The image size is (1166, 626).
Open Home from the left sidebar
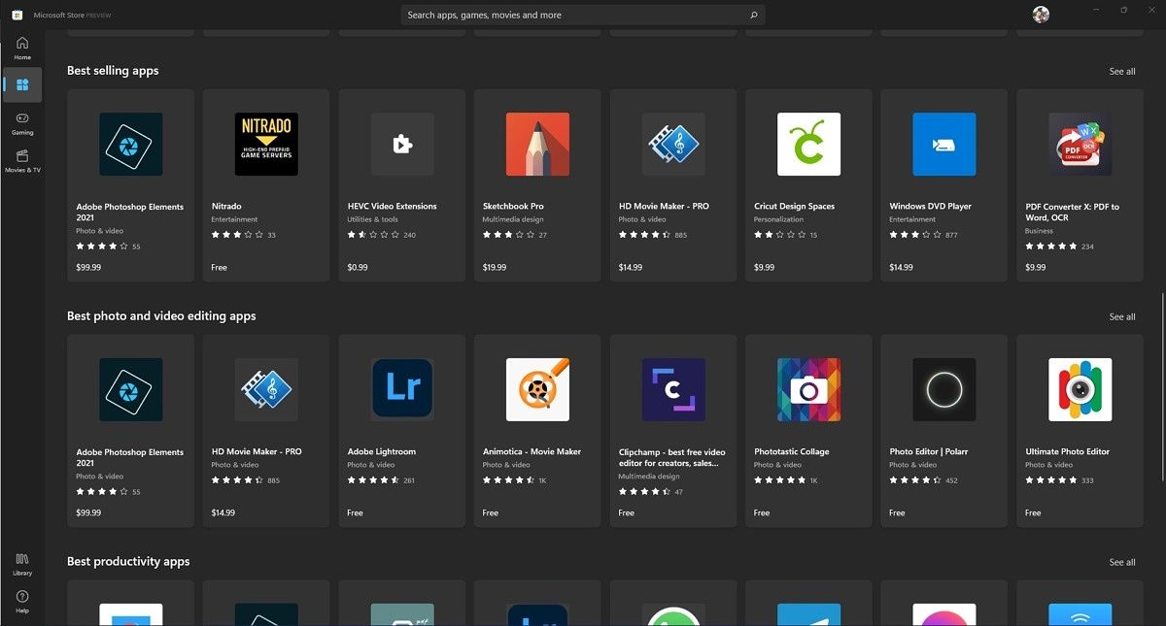21,47
